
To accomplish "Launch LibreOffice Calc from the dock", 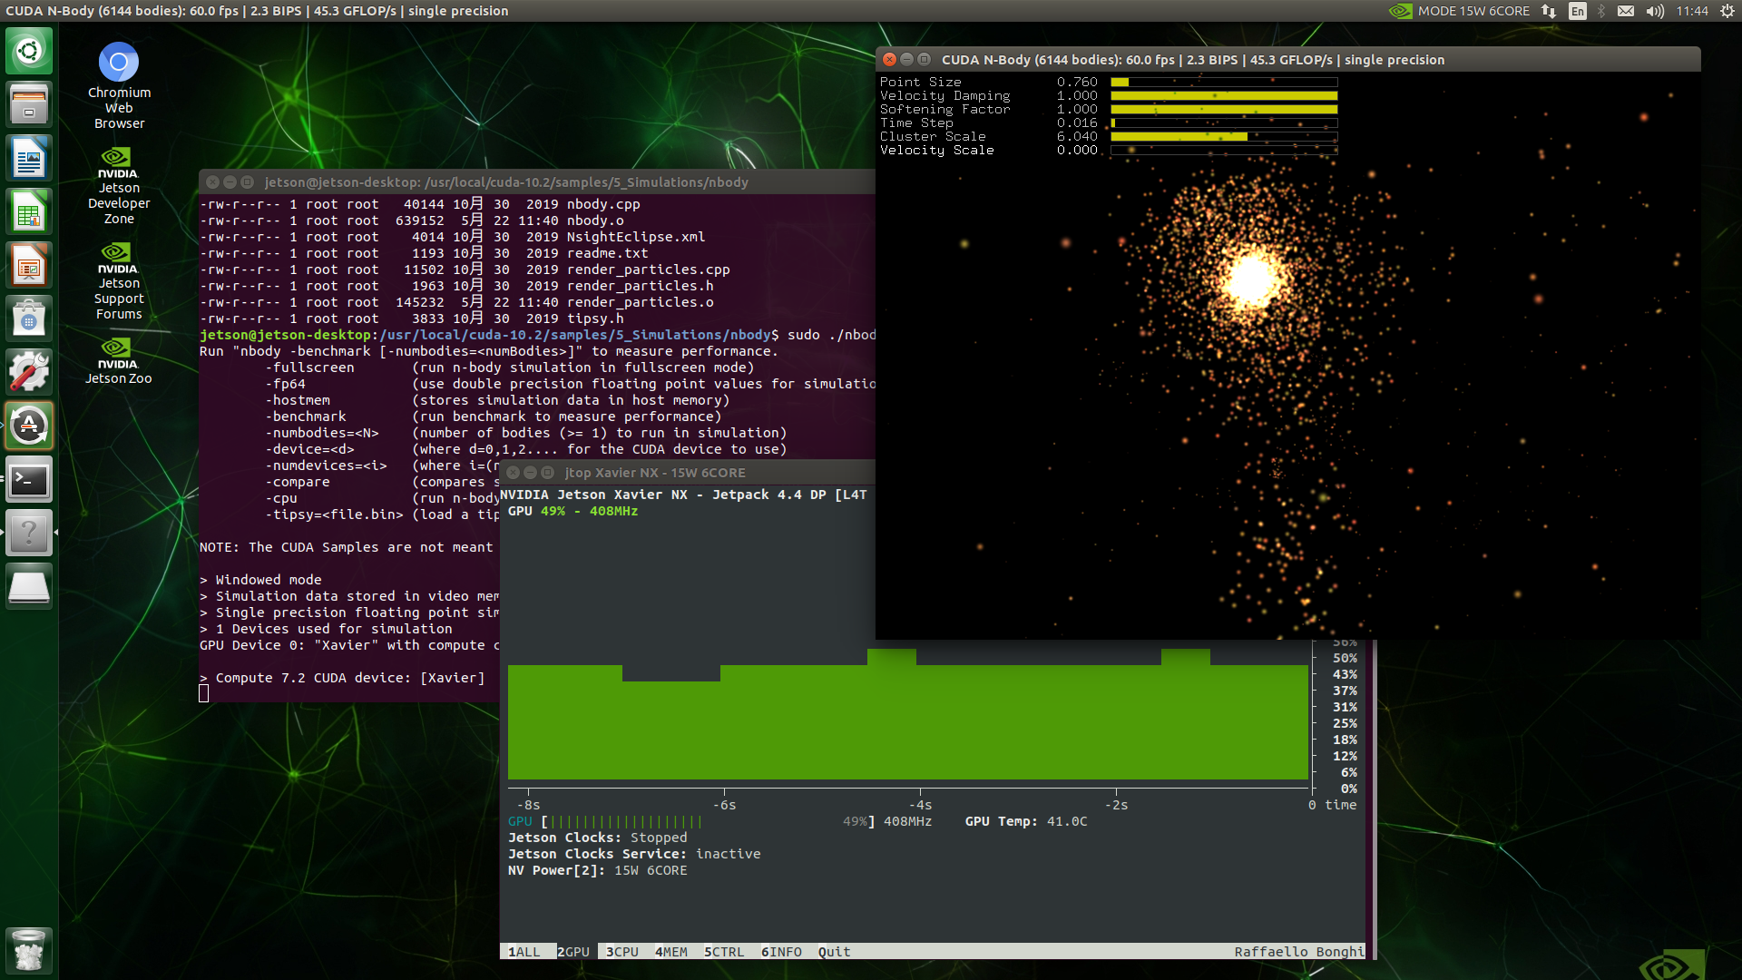I will click(29, 211).
